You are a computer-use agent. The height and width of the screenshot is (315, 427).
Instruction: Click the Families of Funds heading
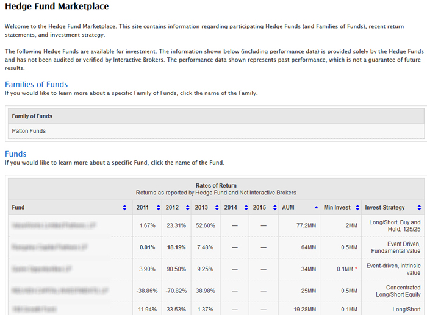[36, 85]
